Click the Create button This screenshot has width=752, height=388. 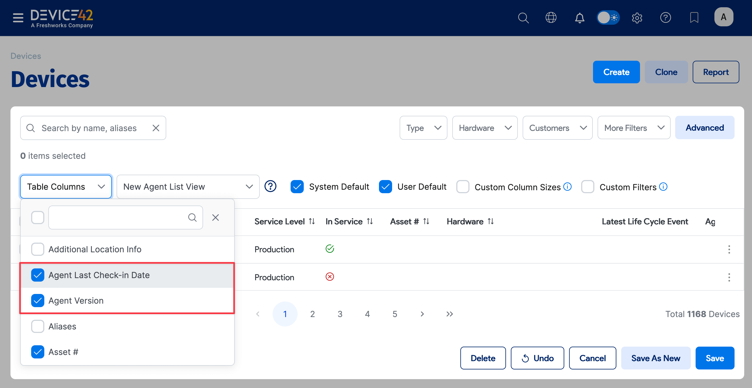coord(616,72)
